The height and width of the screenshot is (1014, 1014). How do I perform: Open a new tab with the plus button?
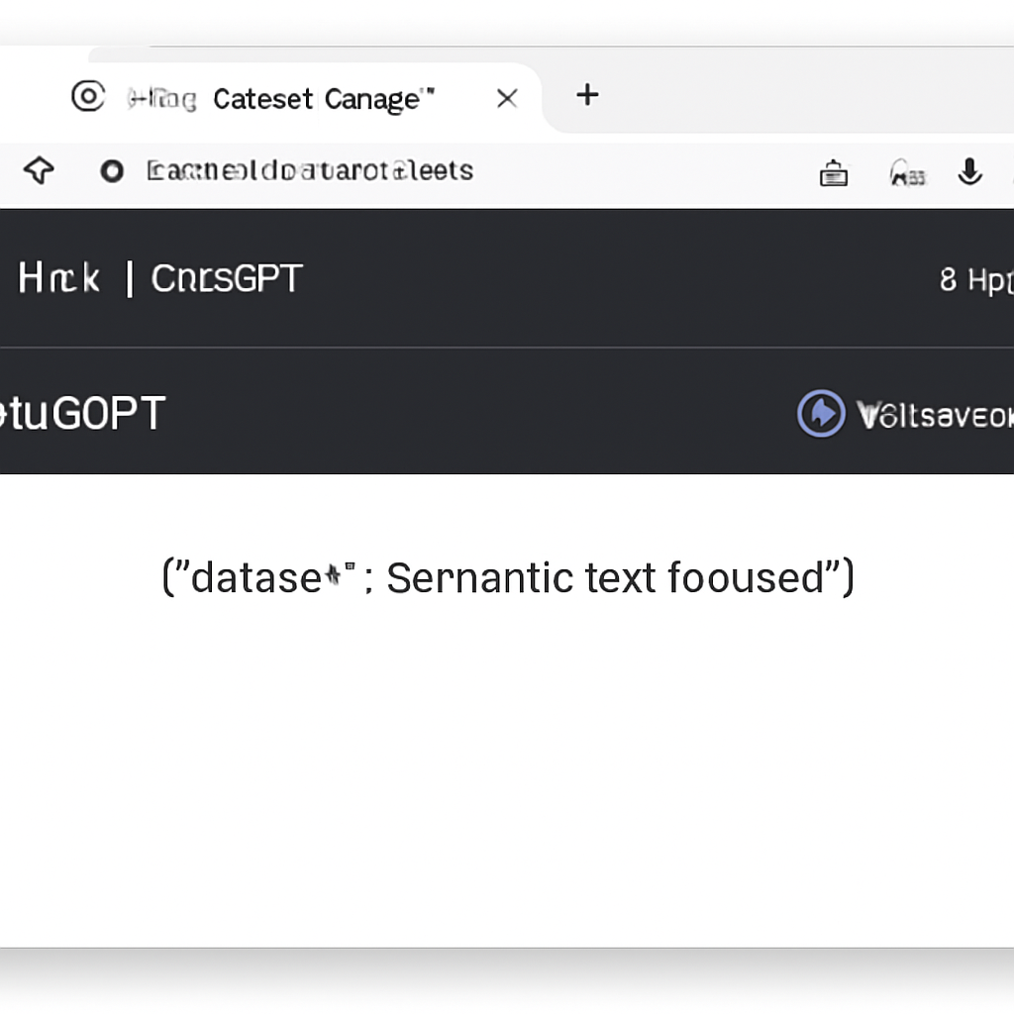tap(587, 95)
